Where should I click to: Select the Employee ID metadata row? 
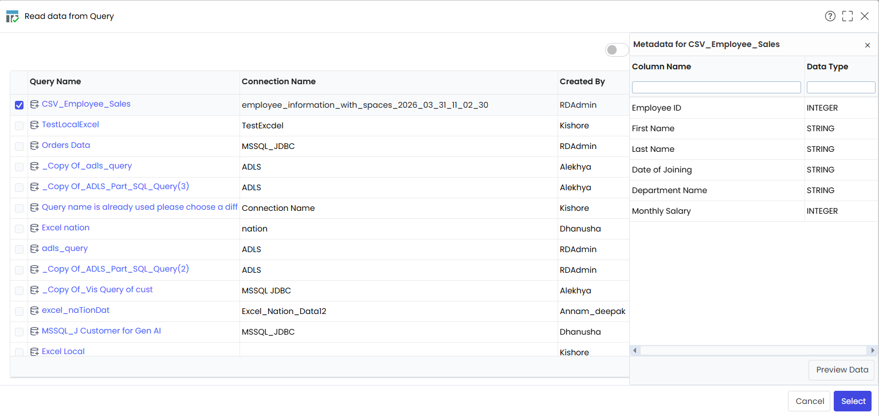[x=754, y=108]
